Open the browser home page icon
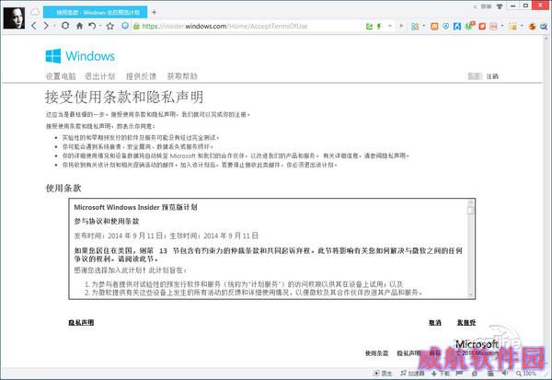Image resolution: width=552 pixels, height=380 pixels. tap(79, 26)
